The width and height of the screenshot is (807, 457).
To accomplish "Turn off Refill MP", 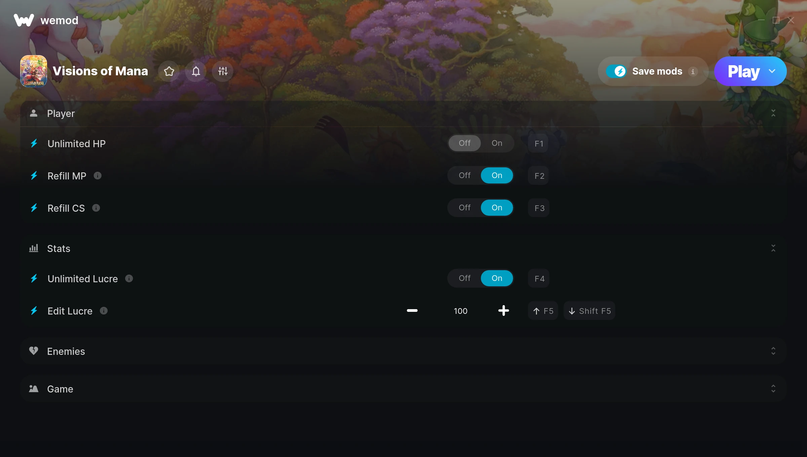I will pos(465,175).
